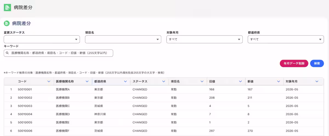329x136 pixels.
Task: Select code cell 50010003
Action: (25, 106)
